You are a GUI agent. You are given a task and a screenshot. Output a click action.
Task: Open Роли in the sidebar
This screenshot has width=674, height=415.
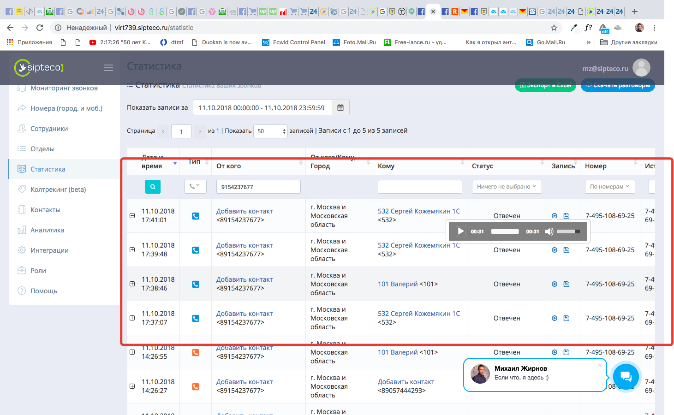[x=38, y=271]
